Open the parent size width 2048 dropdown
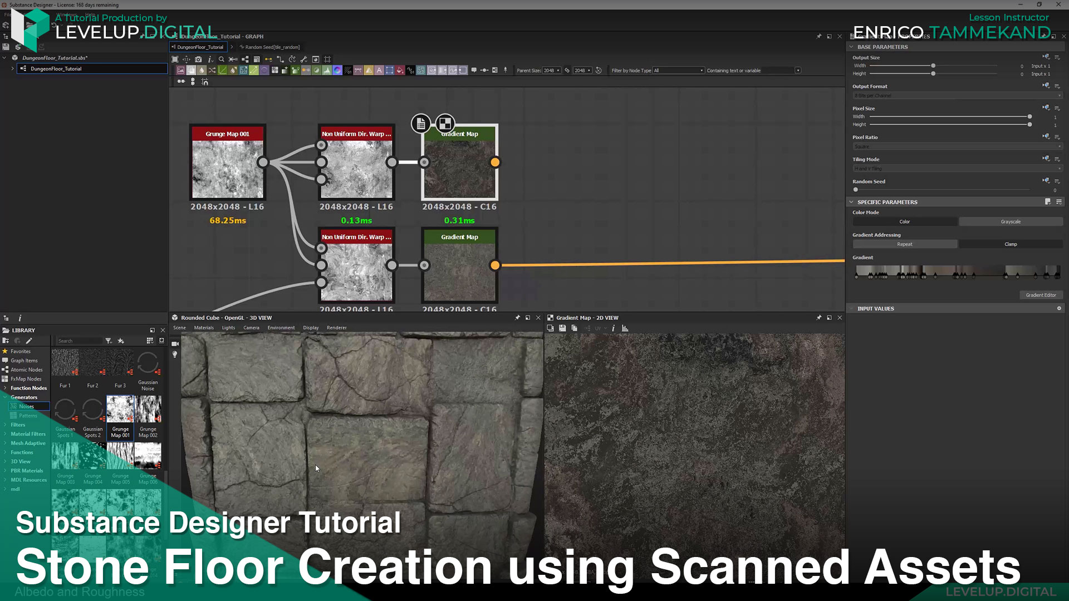Viewport: 1069px width, 601px height. [x=552, y=71]
